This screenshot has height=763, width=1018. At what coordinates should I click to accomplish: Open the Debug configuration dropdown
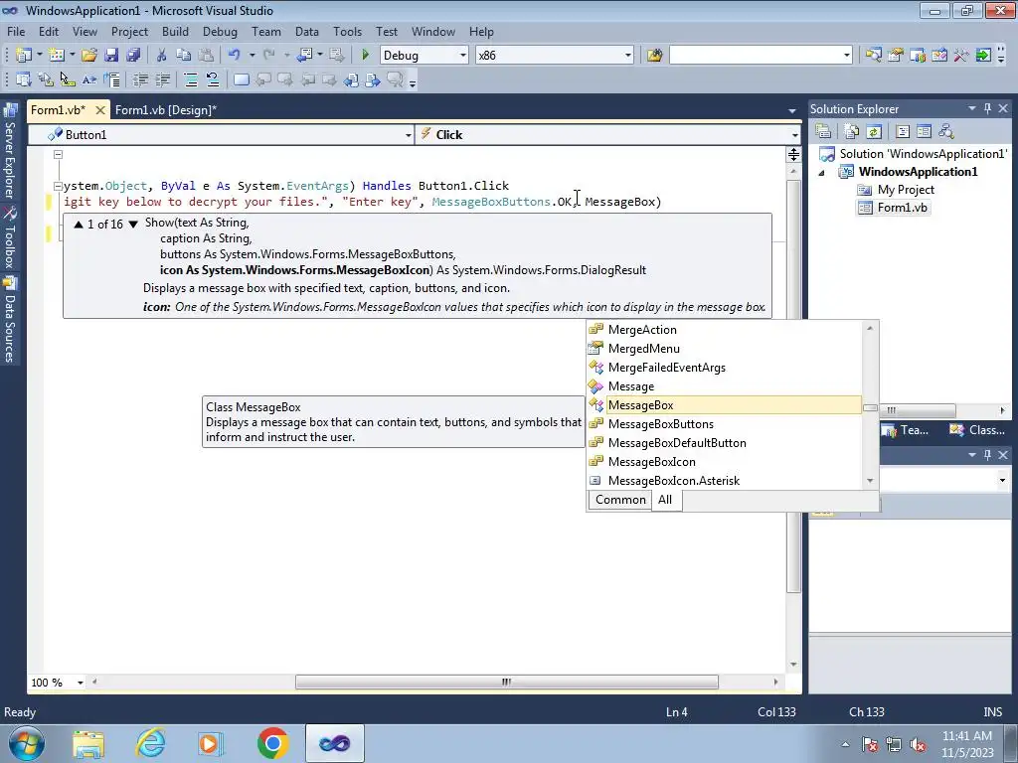[x=463, y=56]
